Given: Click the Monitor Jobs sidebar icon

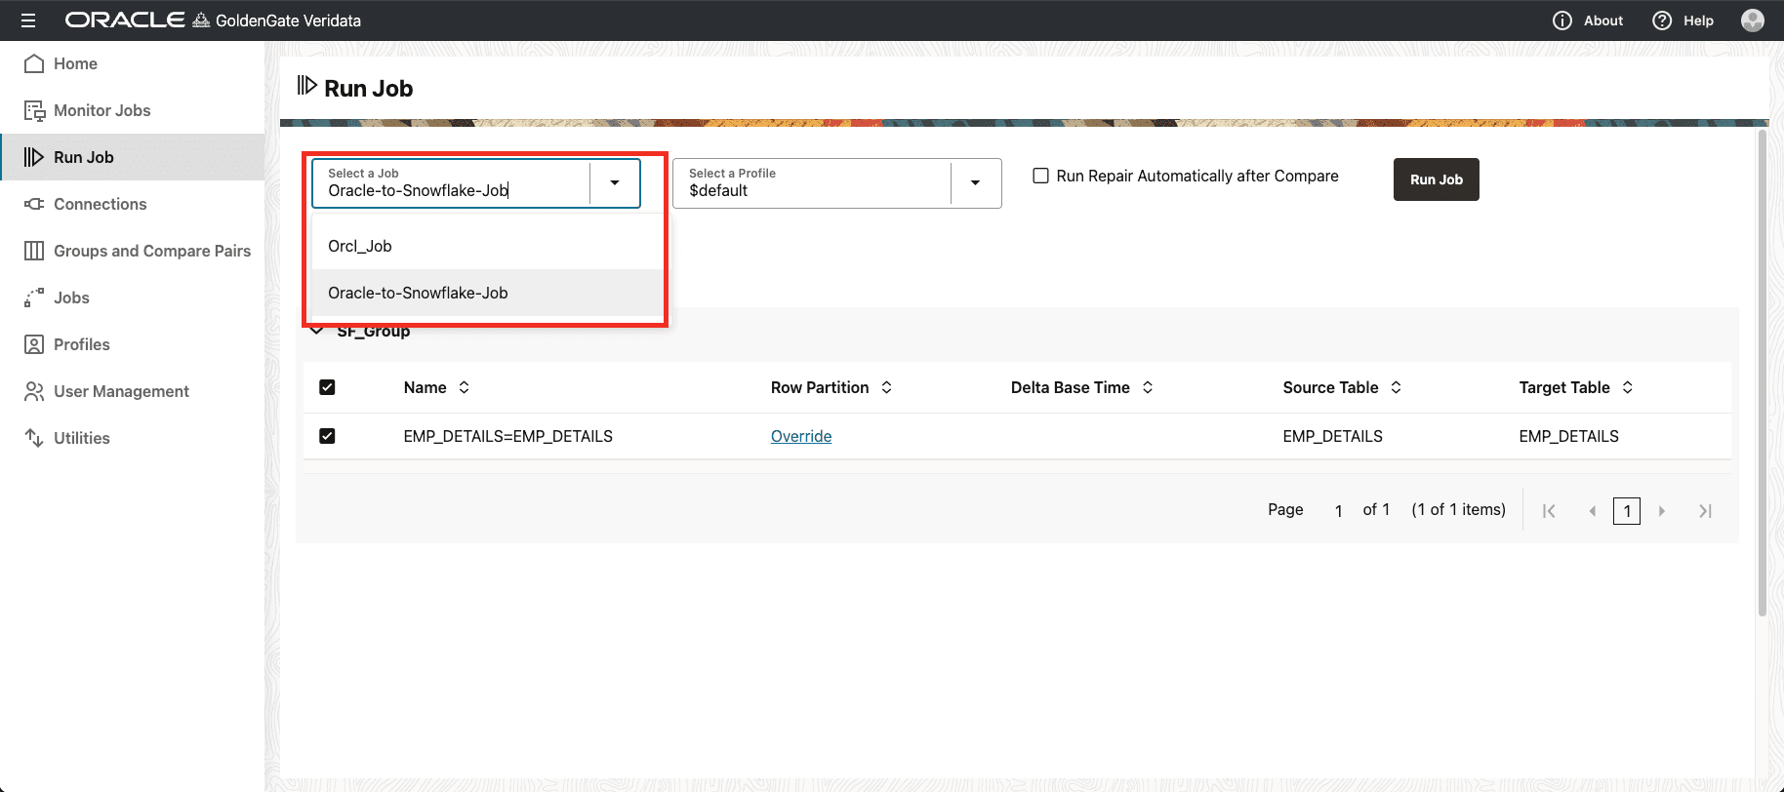Looking at the screenshot, I should (x=34, y=110).
